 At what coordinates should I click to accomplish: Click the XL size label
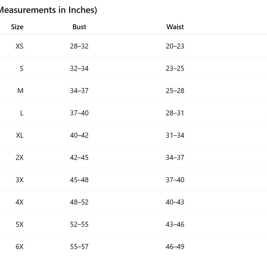(20, 136)
